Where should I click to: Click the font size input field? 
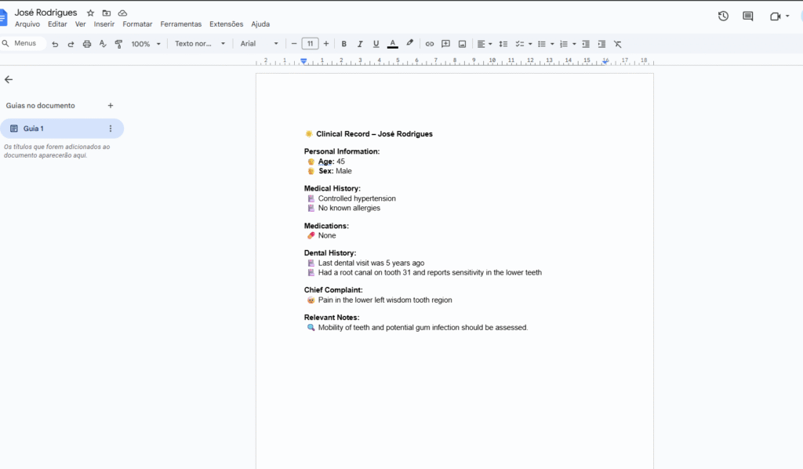[310, 44]
